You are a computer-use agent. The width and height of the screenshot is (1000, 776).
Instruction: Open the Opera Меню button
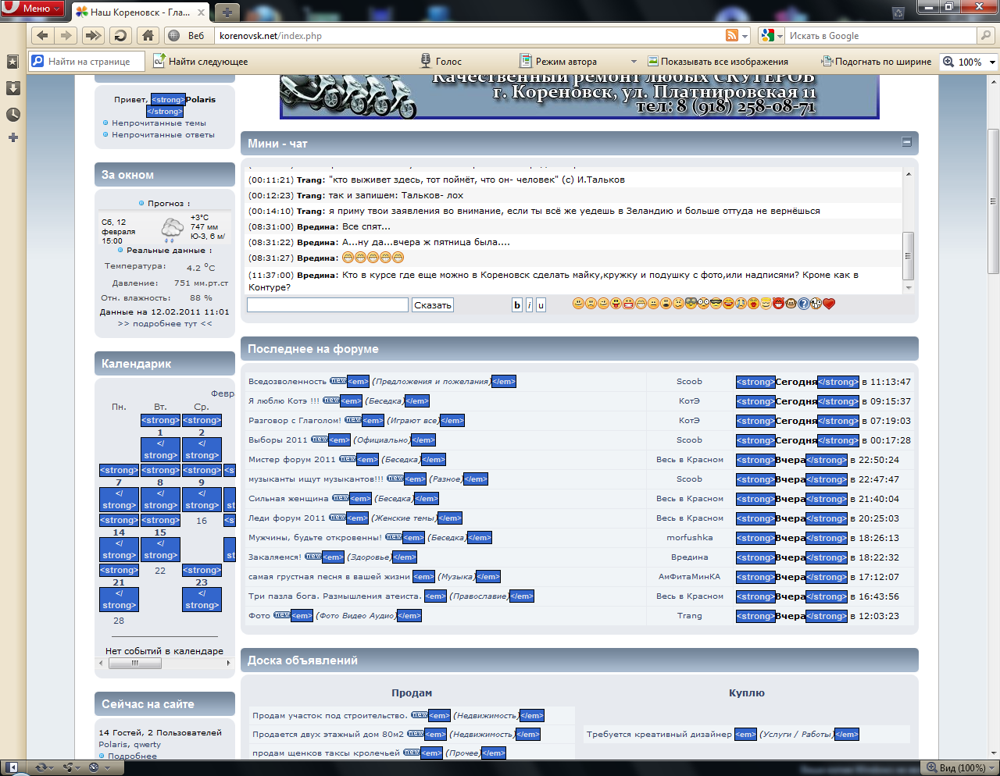click(32, 9)
